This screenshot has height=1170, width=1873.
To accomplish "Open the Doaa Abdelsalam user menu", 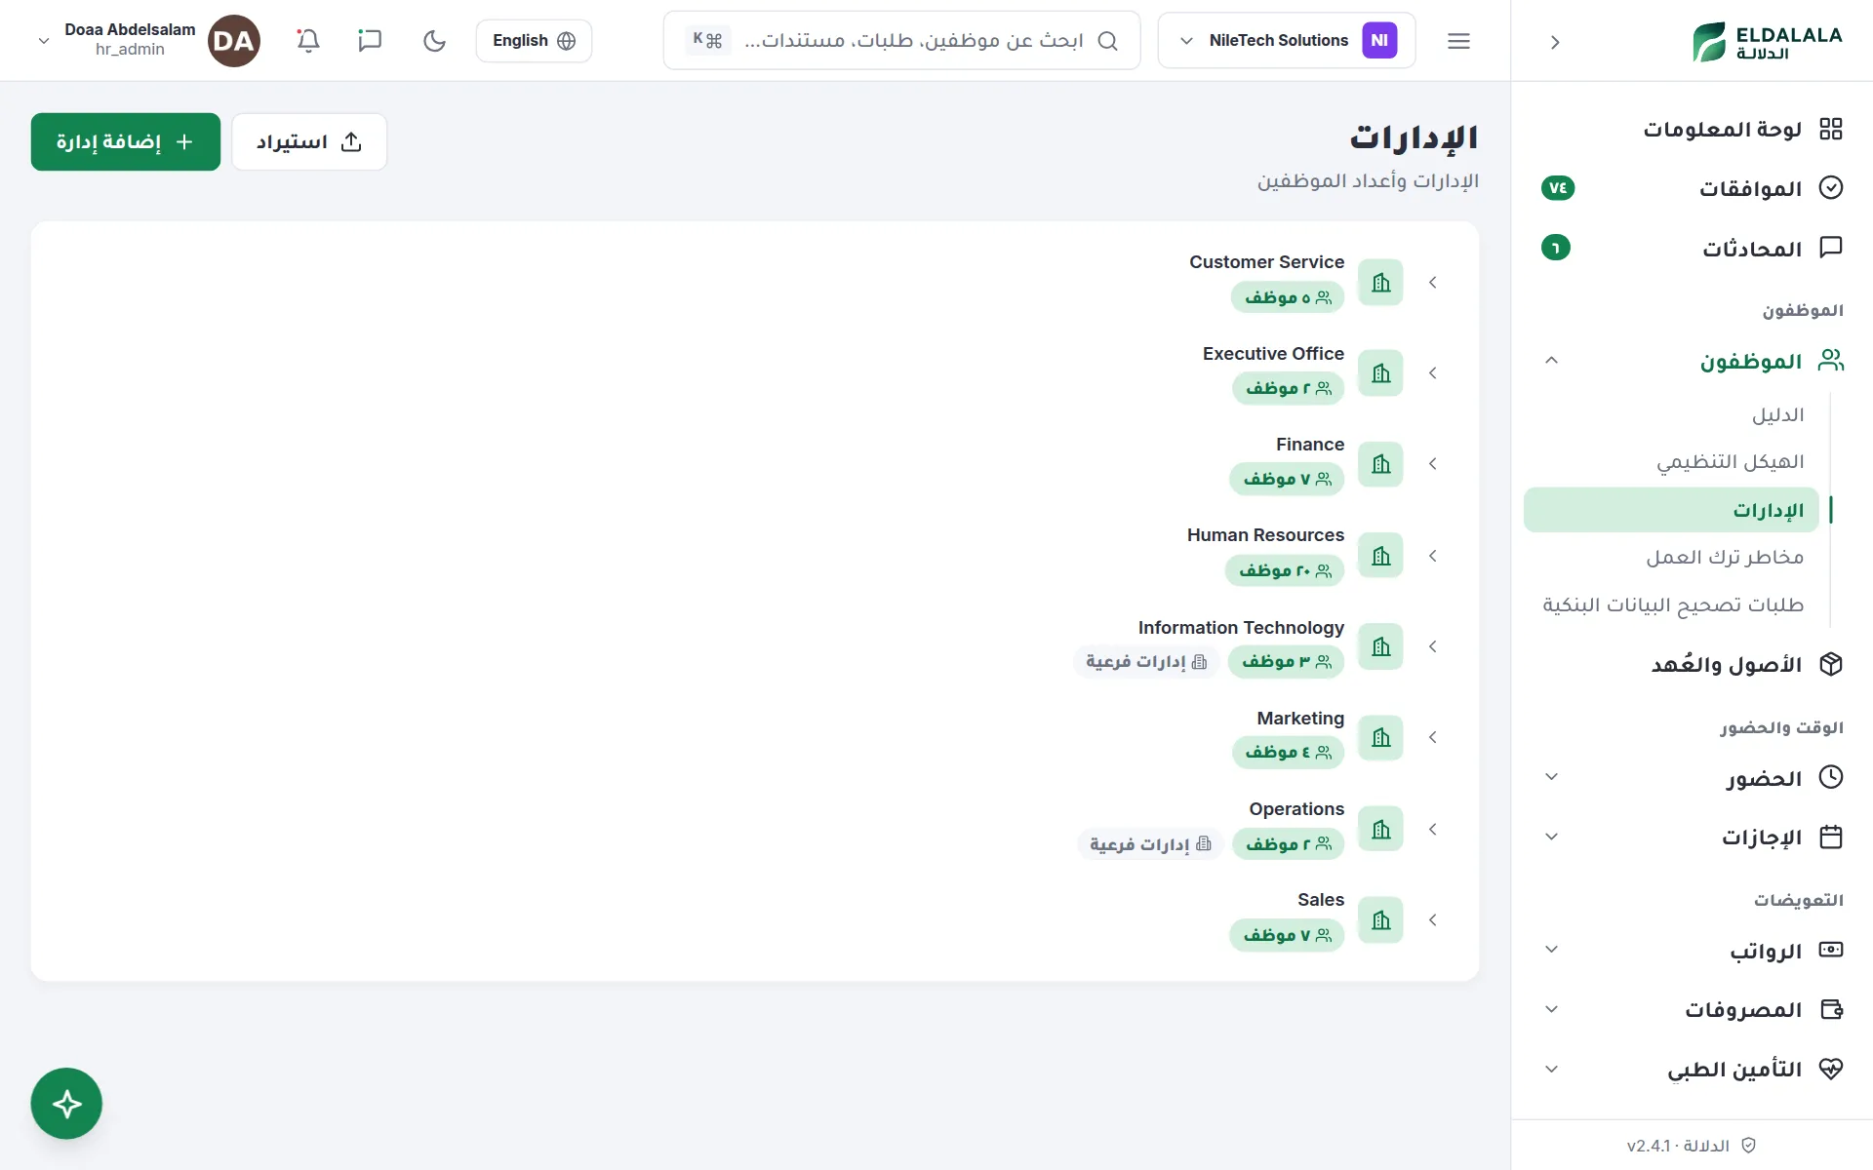I will (x=148, y=41).
